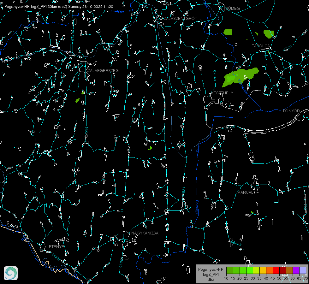
Task: Select the TAPOLCA town label
Action: point(261,46)
